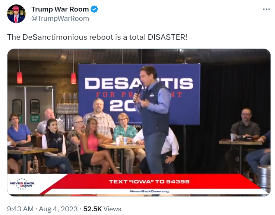Click the metal keg in video corner

pos(263,177)
